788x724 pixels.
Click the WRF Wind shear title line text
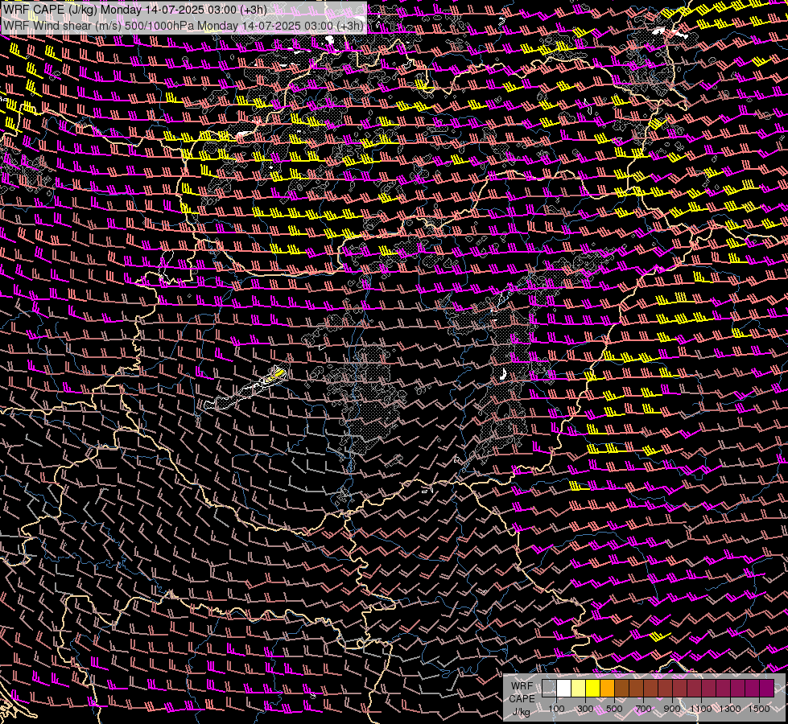click(x=183, y=26)
